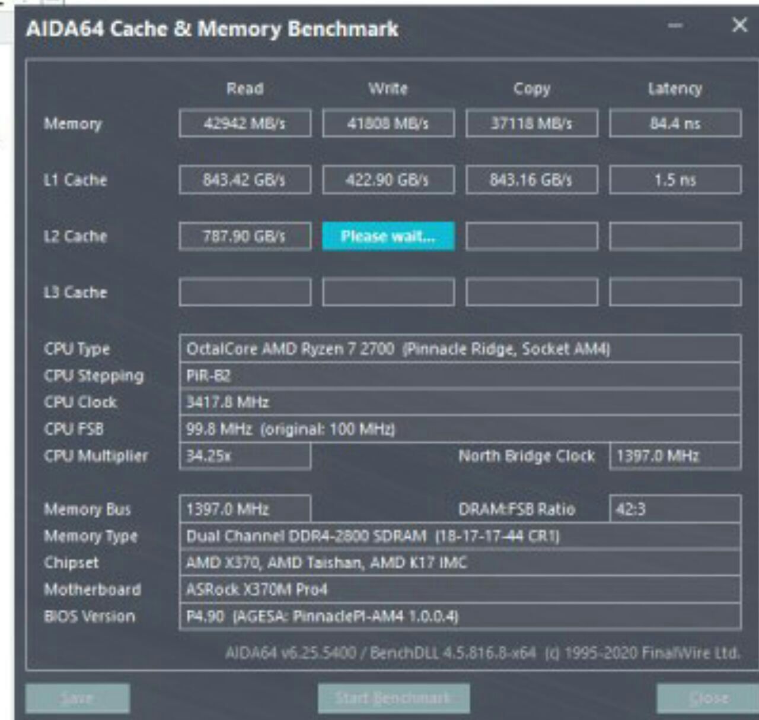Click the Motherboard value ASRock X370M Pro4
The height and width of the screenshot is (720, 759).
click(x=460, y=589)
